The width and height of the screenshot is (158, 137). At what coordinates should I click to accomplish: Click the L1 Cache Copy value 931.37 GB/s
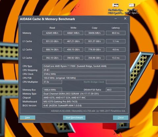tap(94, 41)
